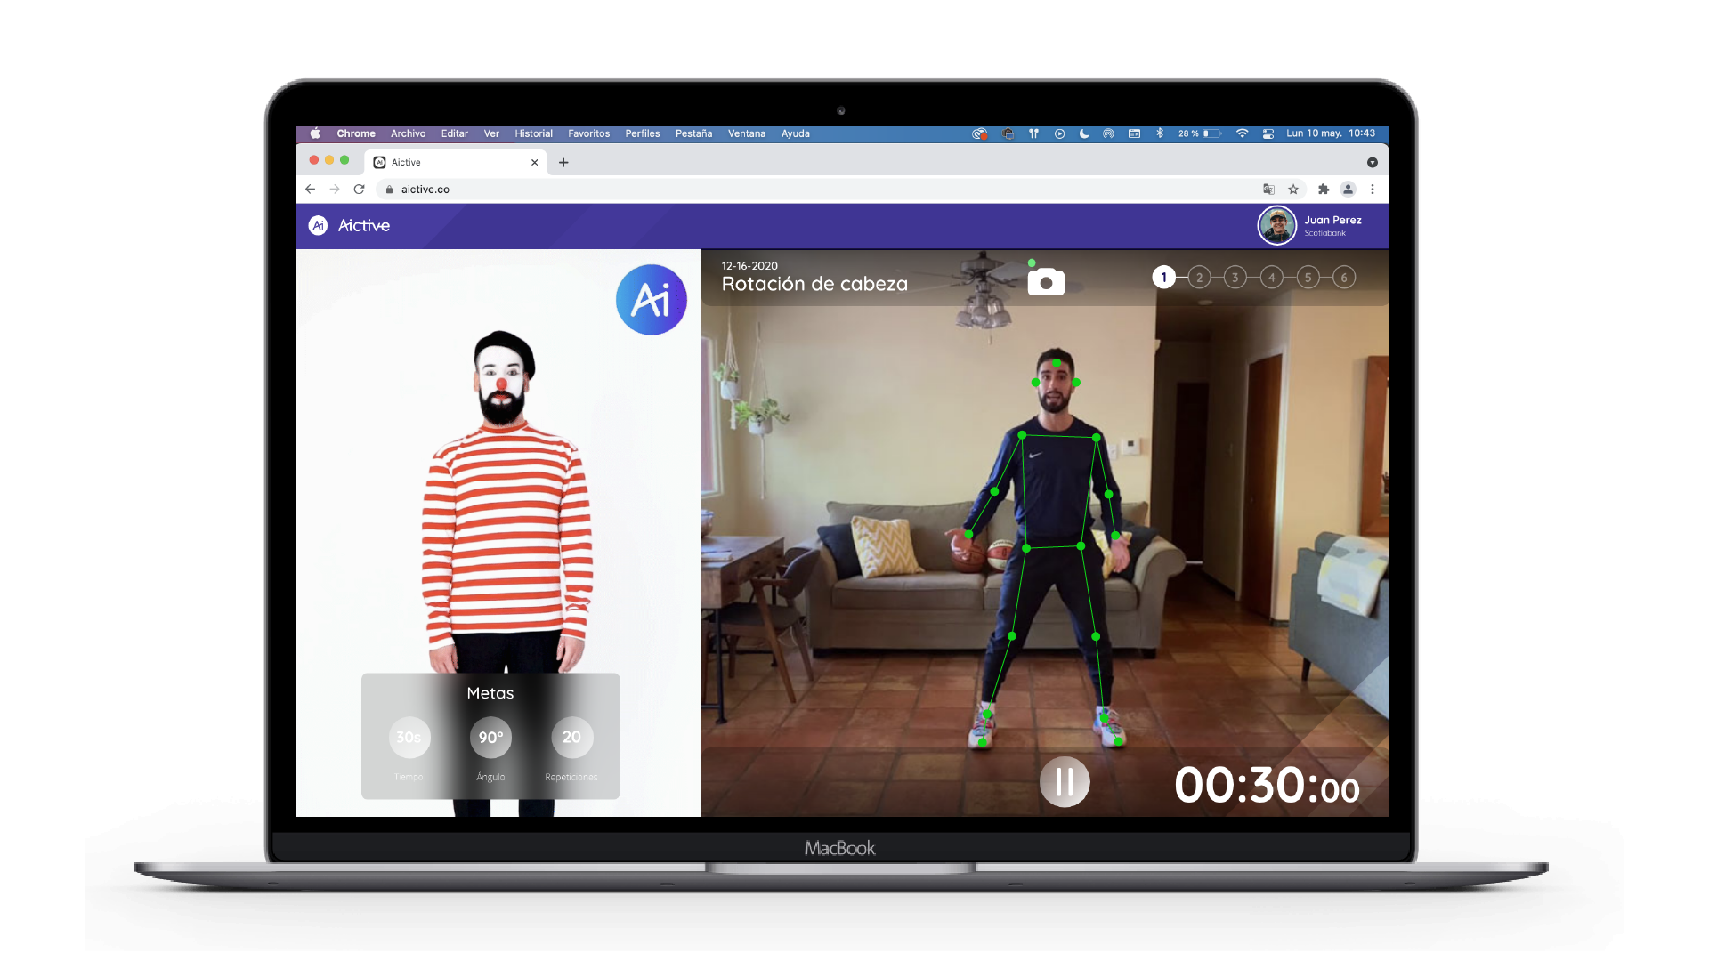Open the Perfiles menu

tap(642, 133)
